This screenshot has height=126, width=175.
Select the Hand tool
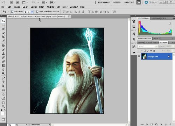(x=3, y=103)
